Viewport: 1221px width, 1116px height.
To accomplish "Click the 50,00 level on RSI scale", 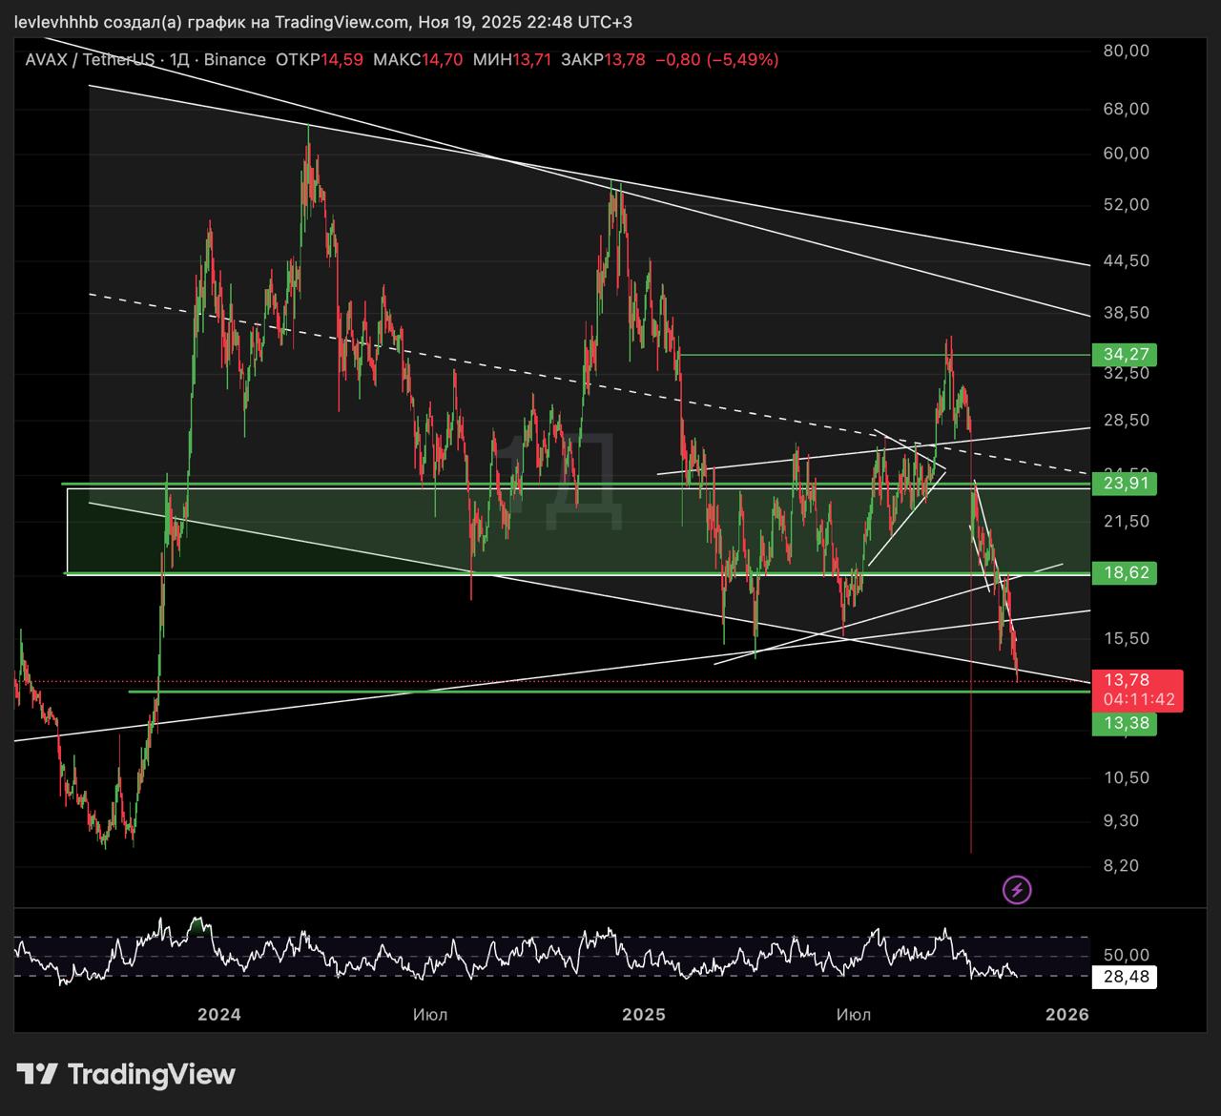I will 1126,955.
